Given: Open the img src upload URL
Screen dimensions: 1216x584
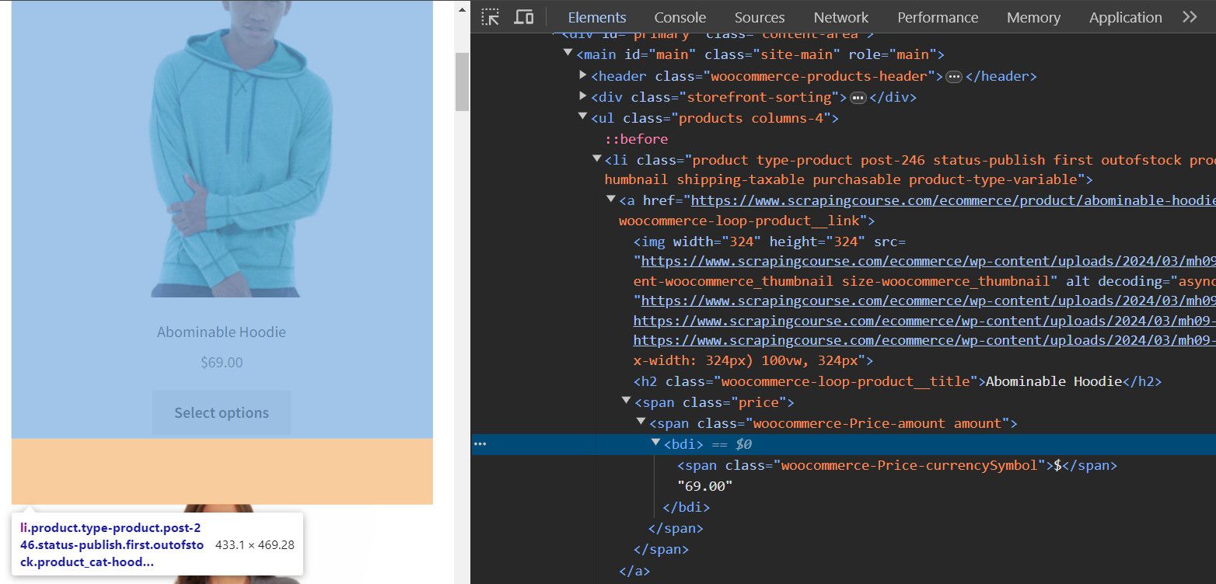Looking at the screenshot, I should 928,261.
